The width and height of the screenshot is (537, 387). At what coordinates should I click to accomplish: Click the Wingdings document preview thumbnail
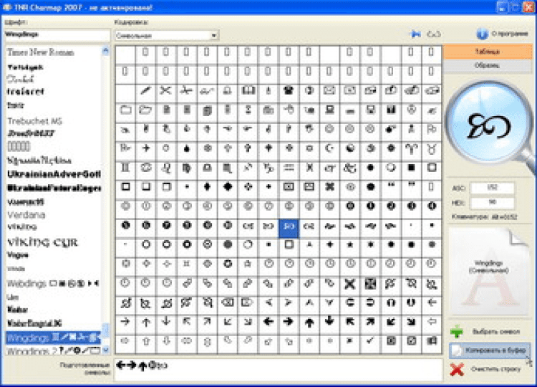[x=489, y=272]
